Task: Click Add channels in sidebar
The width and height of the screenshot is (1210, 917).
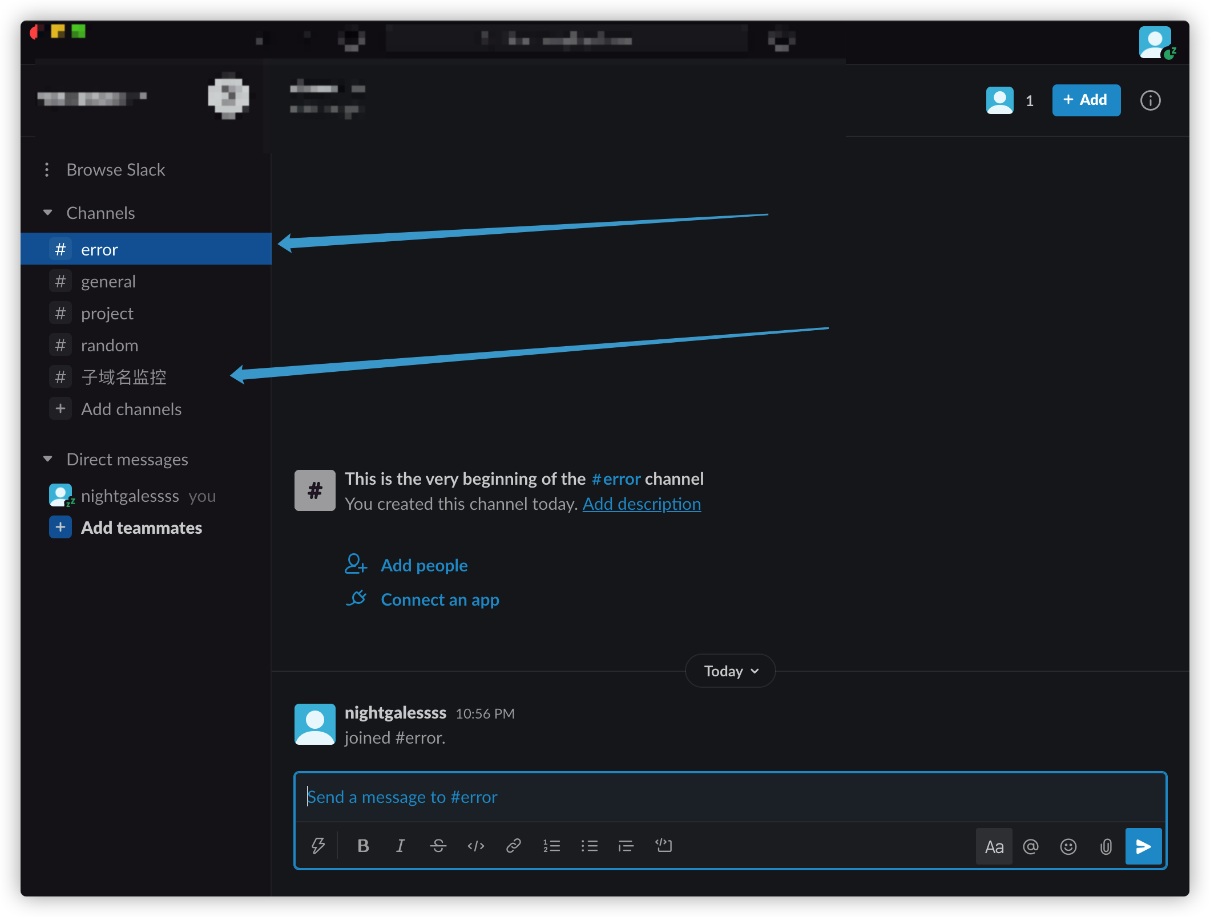Action: click(x=146, y=409)
